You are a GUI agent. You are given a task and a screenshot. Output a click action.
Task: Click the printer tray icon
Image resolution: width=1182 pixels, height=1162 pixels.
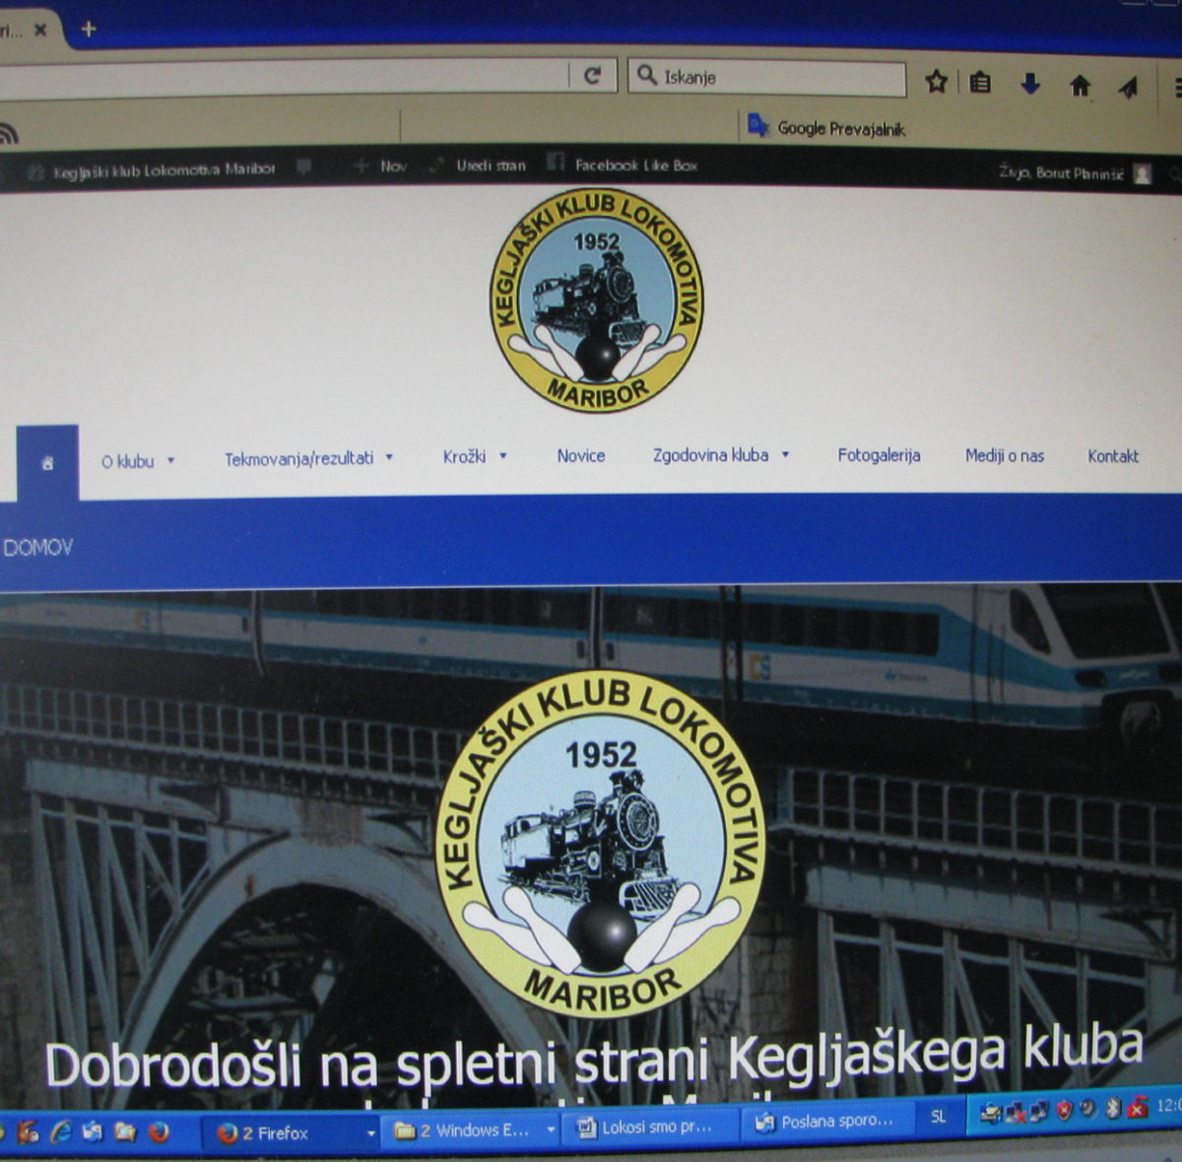pos(990,1114)
